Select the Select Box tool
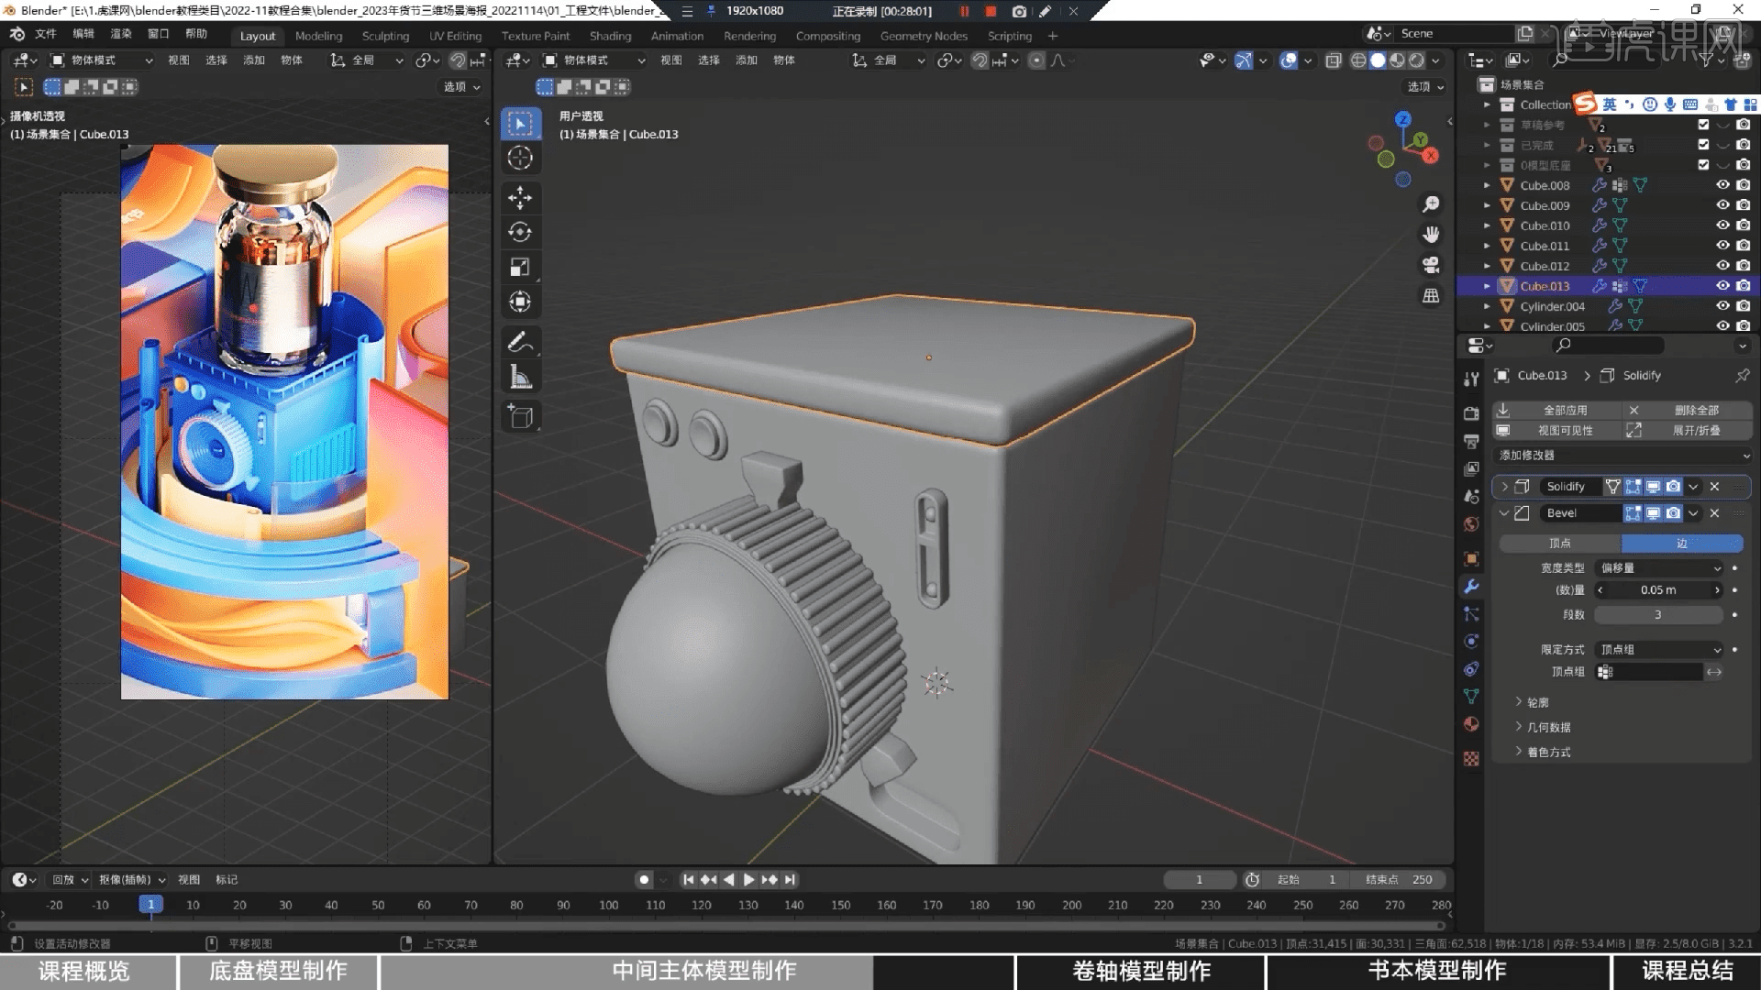Screen dimensions: 1761x990 520,124
